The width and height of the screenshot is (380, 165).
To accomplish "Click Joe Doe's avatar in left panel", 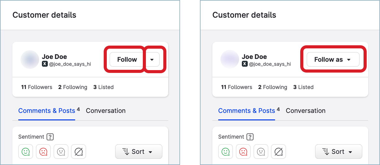I will click(x=29, y=60).
